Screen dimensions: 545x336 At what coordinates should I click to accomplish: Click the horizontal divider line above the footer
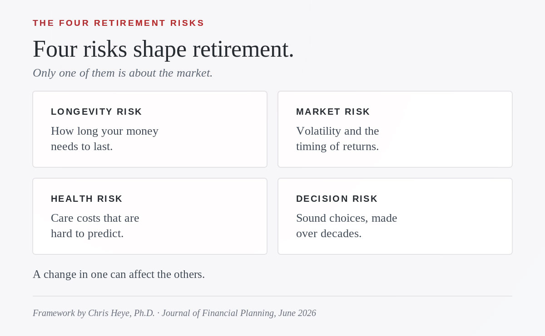click(272, 296)
